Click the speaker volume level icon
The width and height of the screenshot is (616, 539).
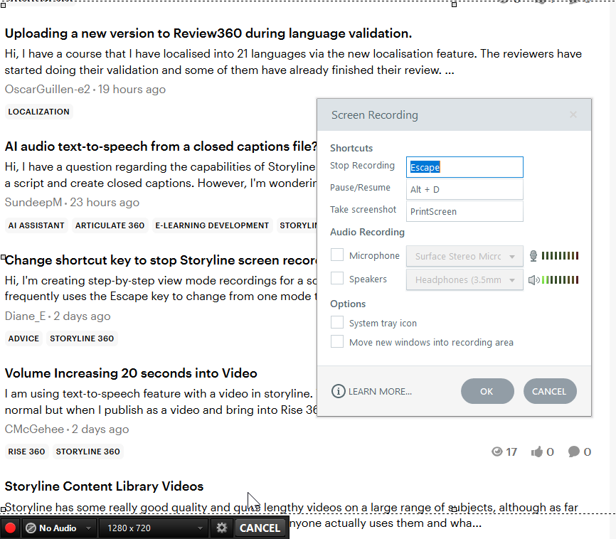pos(533,280)
